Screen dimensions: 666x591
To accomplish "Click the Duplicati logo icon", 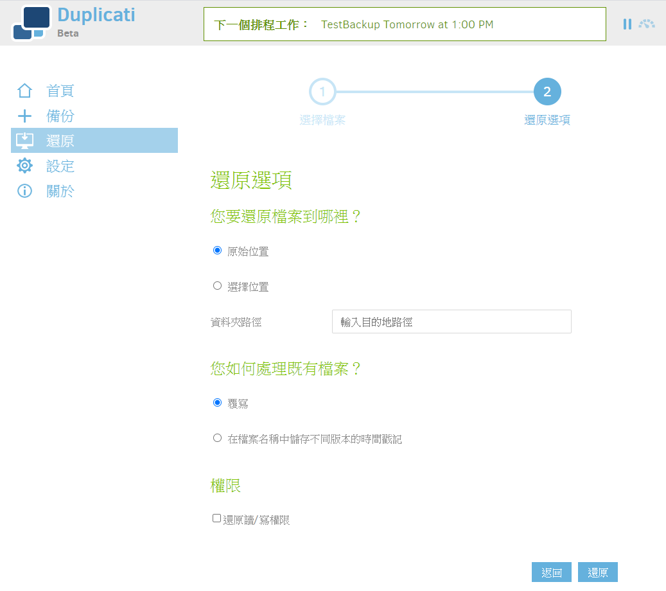I will (x=31, y=23).
